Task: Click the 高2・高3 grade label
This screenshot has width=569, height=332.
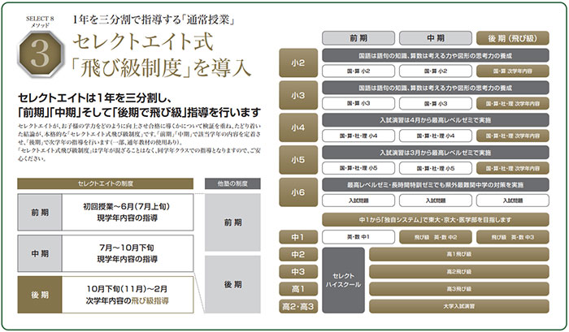Action: (x=298, y=306)
